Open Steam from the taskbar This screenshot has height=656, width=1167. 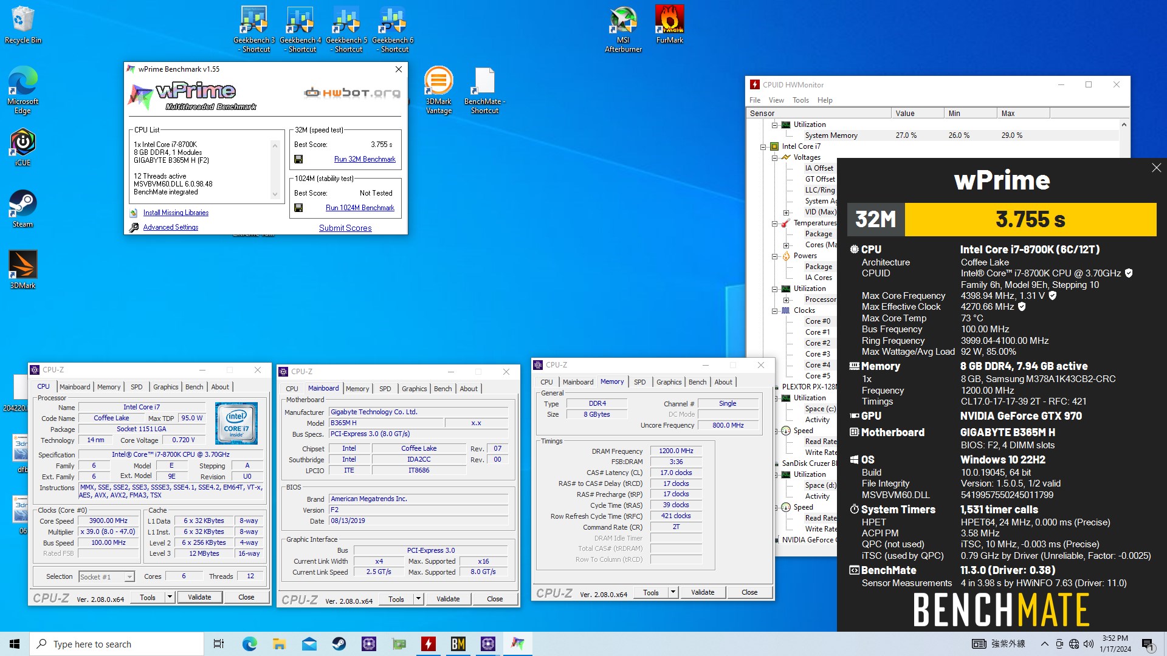pos(339,644)
